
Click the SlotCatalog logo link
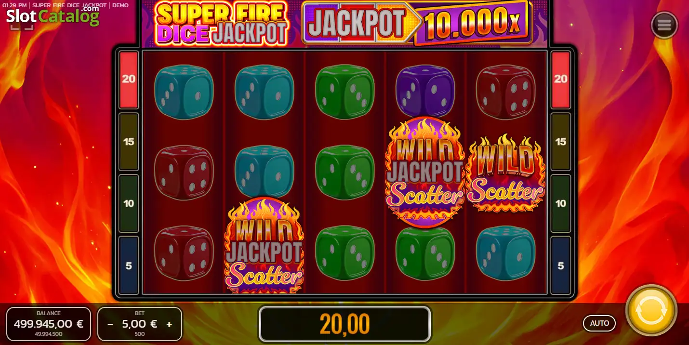[x=52, y=15]
